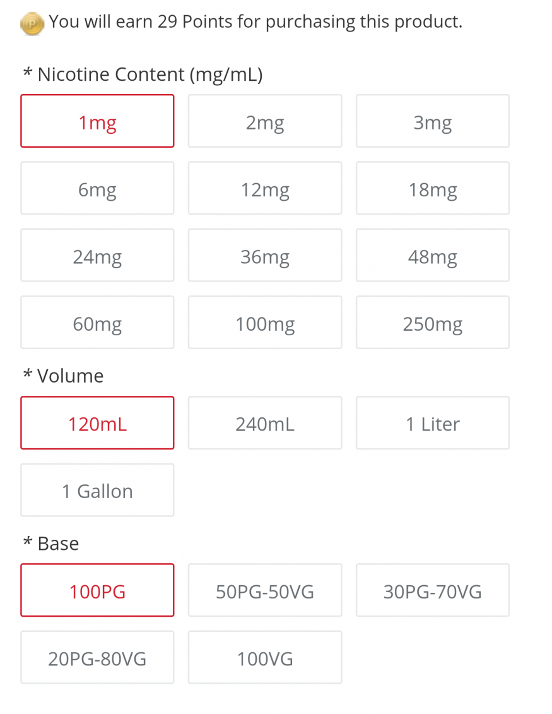Select the 36mg nicotine option
Image resolution: width=552 pixels, height=714 pixels.
click(265, 256)
